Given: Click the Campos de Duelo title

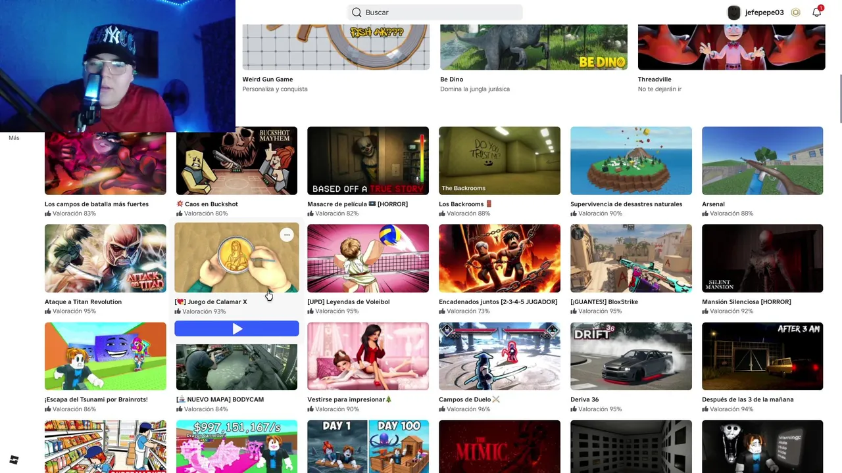Looking at the screenshot, I should 470,399.
